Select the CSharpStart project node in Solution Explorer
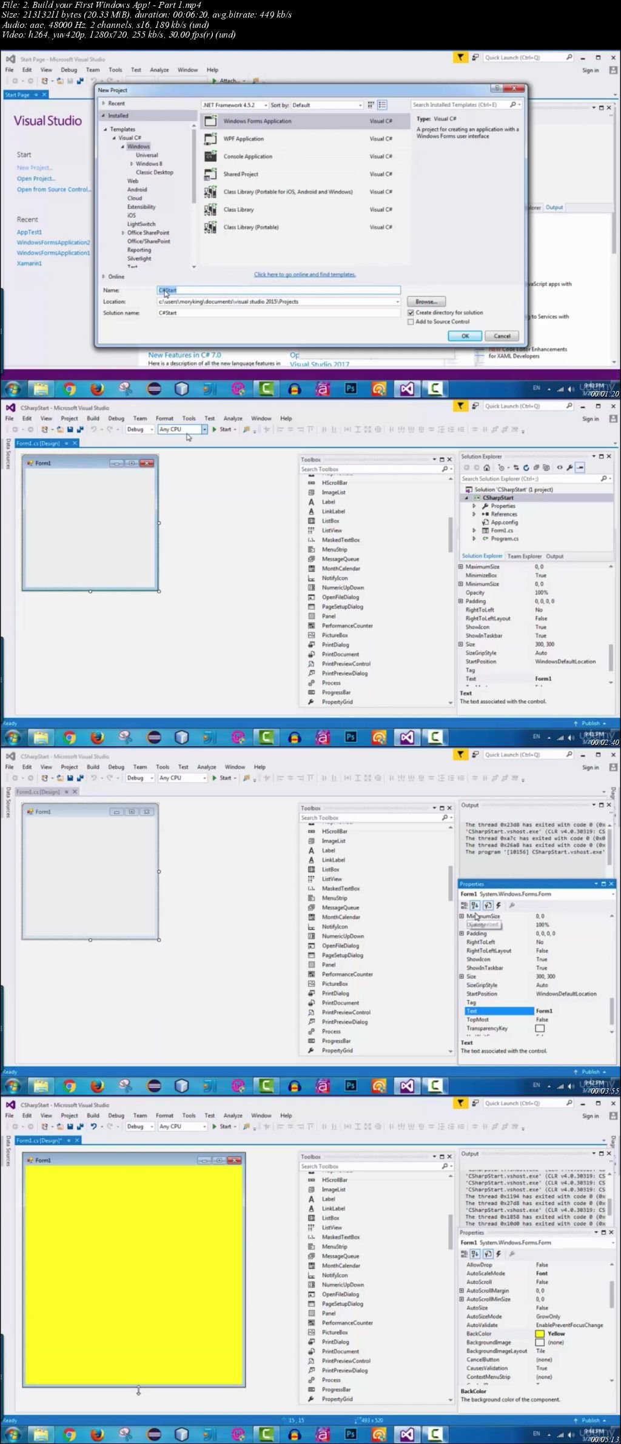The height and width of the screenshot is (1444, 621). pyautogui.click(x=498, y=498)
